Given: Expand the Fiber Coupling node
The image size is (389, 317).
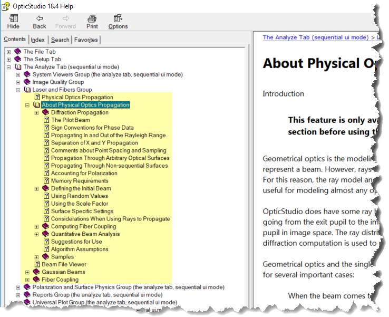Looking at the screenshot, I should point(27,280).
